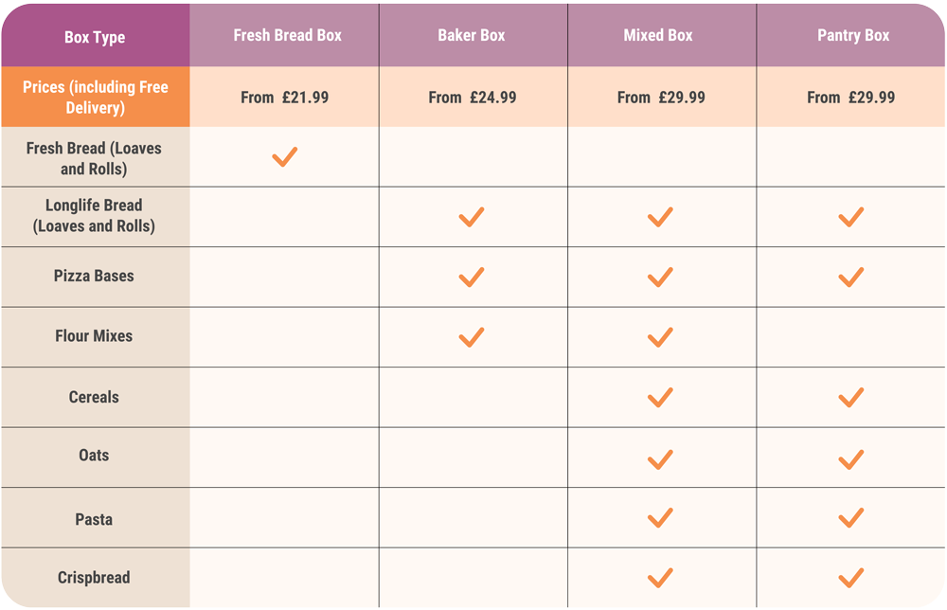This screenshot has width=947, height=610.
Task: Select the Baker Box column header
Action: [x=472, y=36]
